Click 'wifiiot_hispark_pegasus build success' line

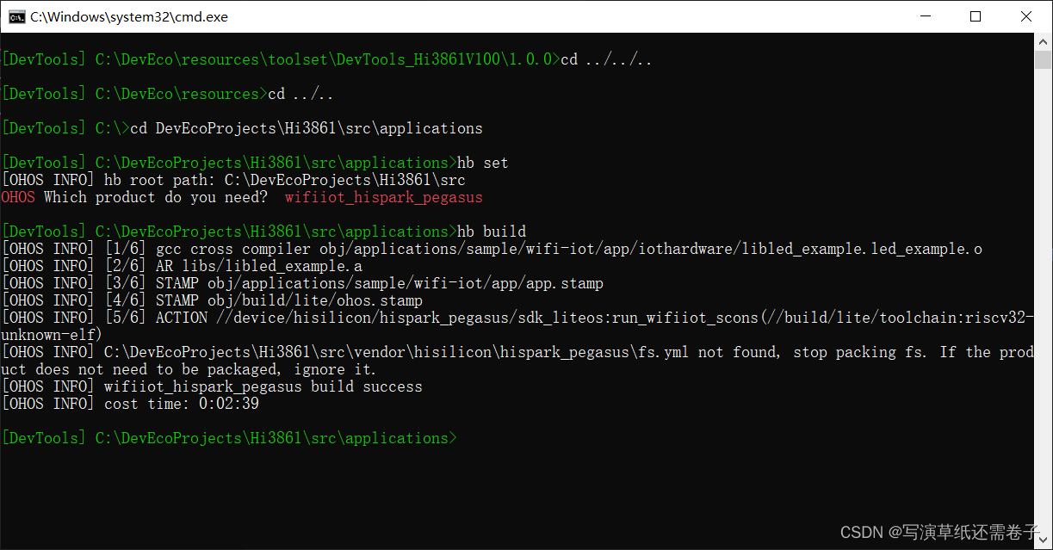pyautogui.click(x=212, y=386)
